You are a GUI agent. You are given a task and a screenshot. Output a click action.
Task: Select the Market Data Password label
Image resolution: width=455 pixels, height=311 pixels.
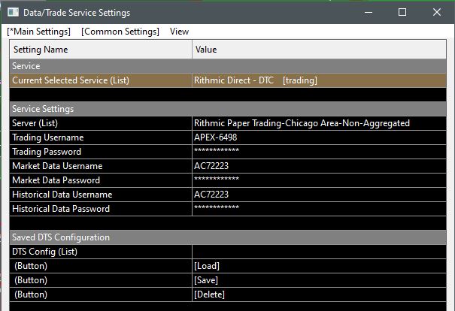(x=56, y=180)
